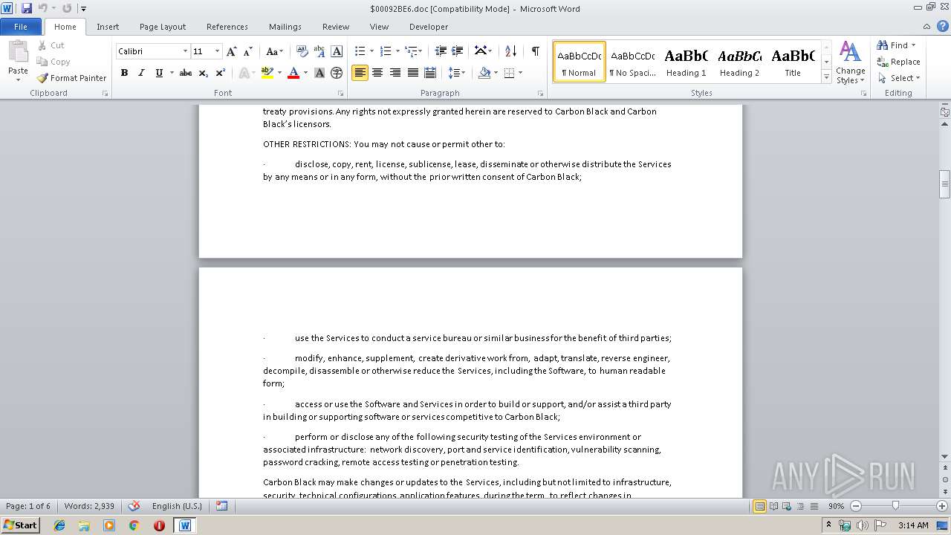Switch to the Insert tab
Viewport: 951px width, 535px height.
click(x=108, y=27)
